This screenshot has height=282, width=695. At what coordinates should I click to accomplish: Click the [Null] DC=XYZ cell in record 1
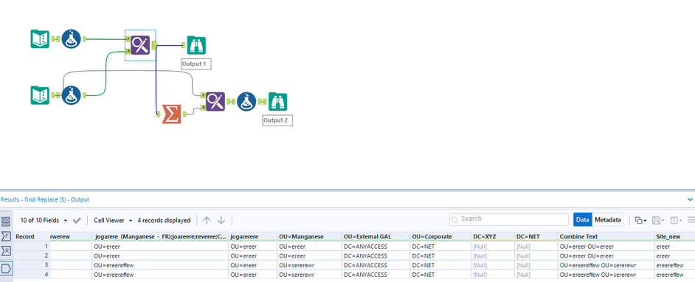[x=493, y=246]
